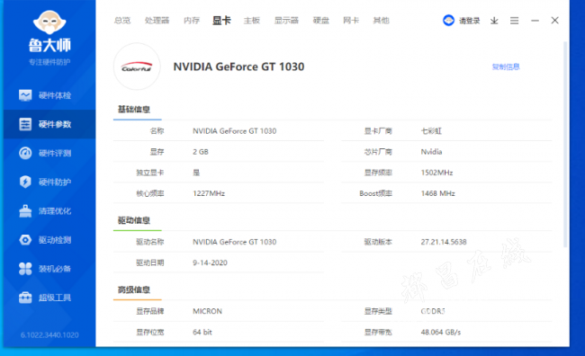This screenshot has width=585, height=356.
Task: Click the 显存类型 value GDDR5
Action: pyautogui.click(x=433, y=311)
